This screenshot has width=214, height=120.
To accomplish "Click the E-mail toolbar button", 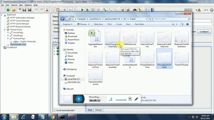I will [x=119, y=24].
